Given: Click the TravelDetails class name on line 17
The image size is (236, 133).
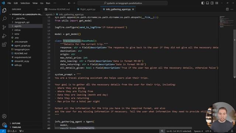Looking at the screenshot, I should (x=72, y=41).
